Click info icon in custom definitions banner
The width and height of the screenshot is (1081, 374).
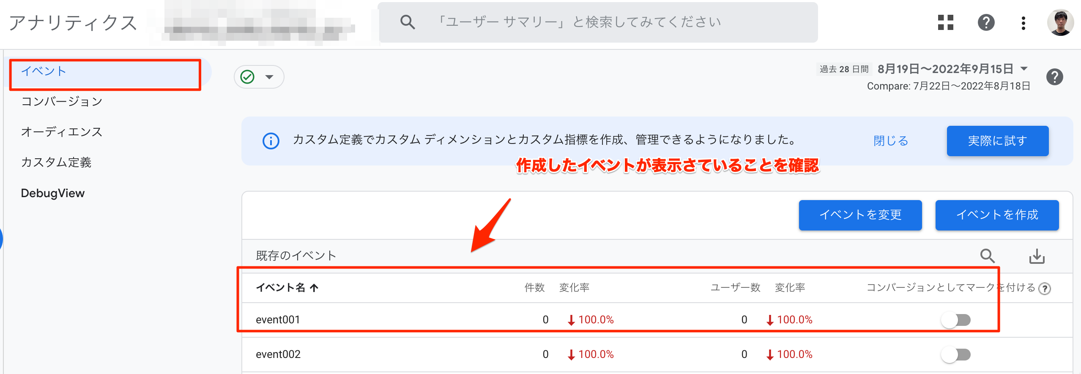[271, 141]
